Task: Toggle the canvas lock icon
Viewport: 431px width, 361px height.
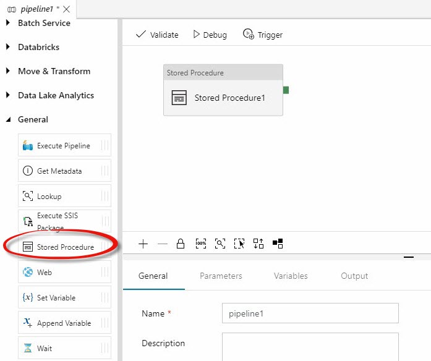Action: pyautogui.click(x=181, y=244)
